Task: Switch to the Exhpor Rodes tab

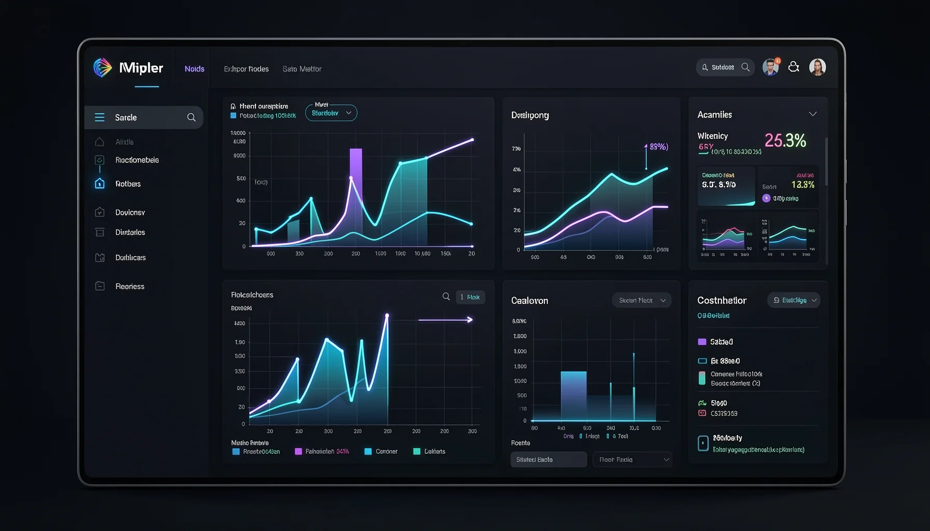Action: pos(246,69)
